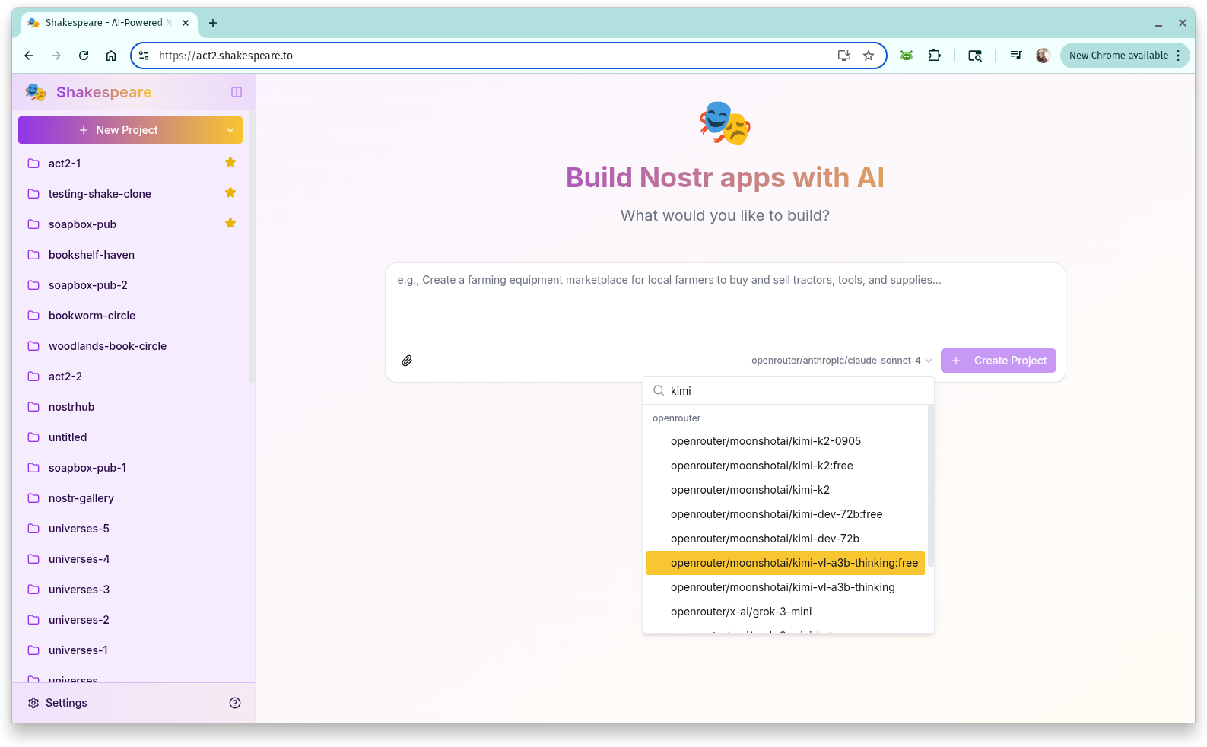1207x747 pixels.
Task: Click the attach file paperclip icon
Action: (x=407, y=361)
